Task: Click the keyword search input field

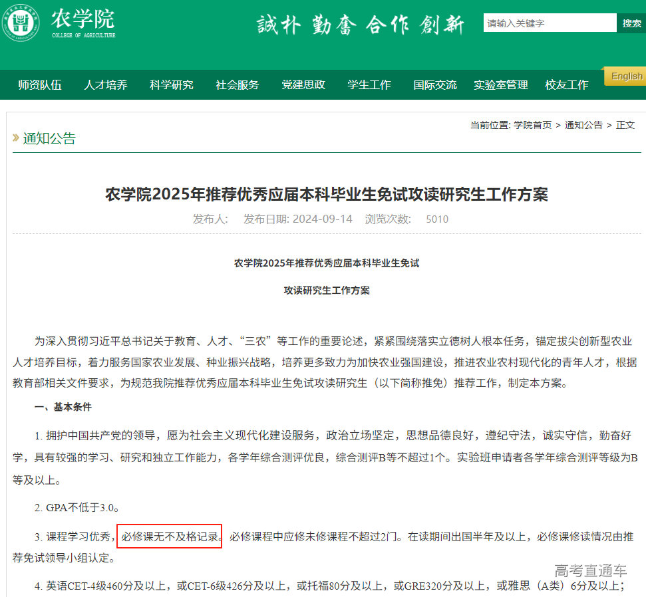Action: [550, 23]
